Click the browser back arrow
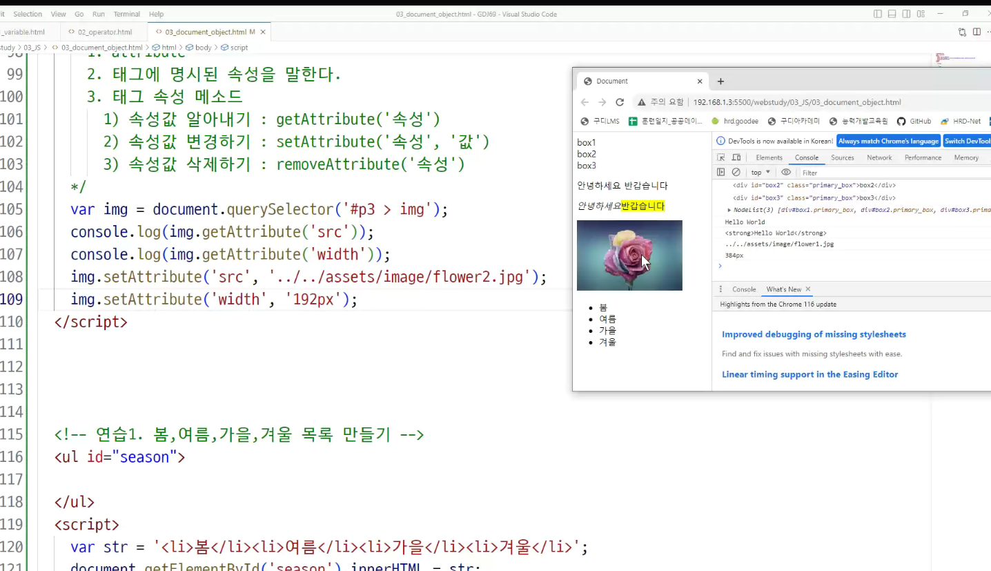 click(x=585, y=102)
